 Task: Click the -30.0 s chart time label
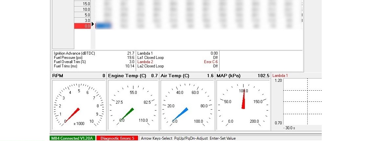[x=289, y=128]
